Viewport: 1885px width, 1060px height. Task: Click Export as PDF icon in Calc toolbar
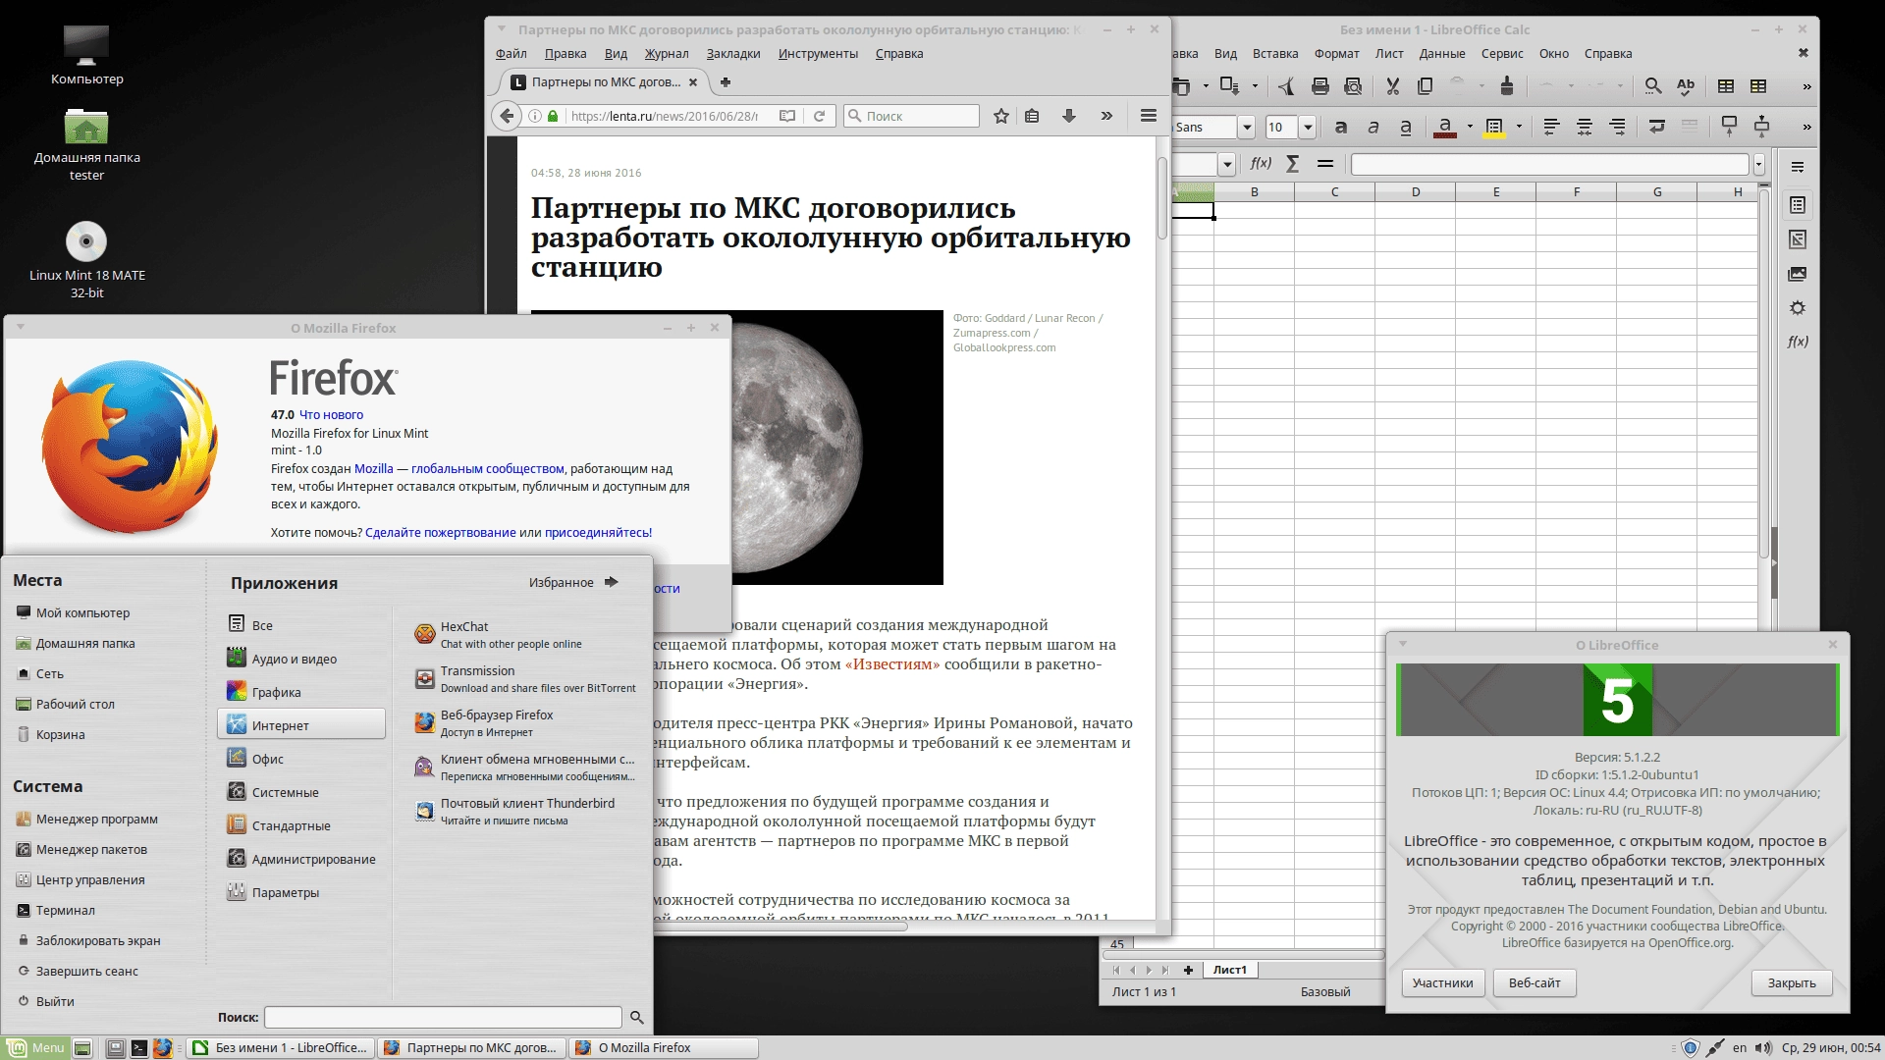click(x=1287, y=86)
